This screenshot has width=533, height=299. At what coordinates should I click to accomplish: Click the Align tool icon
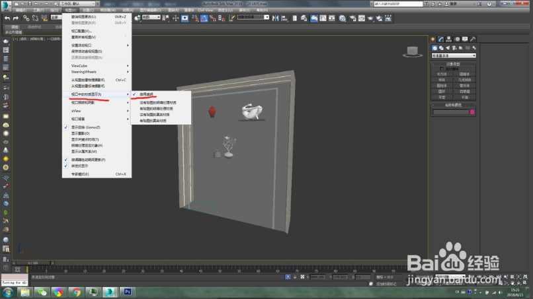click(x=284, y=18)
